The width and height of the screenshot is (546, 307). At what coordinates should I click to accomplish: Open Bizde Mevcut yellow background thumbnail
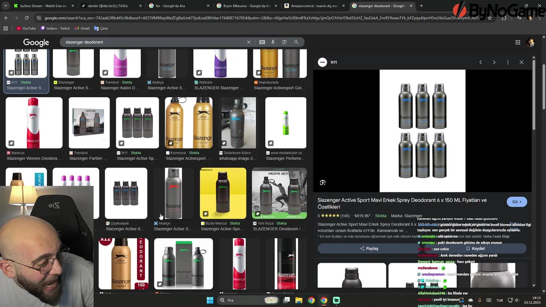pyautogui.click(x=223, y=193)
